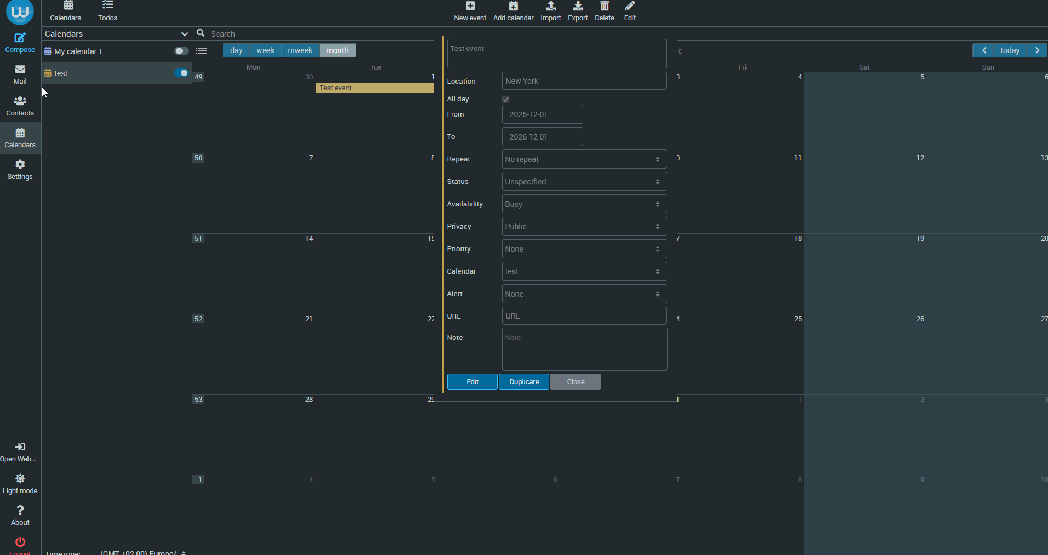Click the Duplicate button
This screenshot has width=1048, height=555.
pos(524,382)
